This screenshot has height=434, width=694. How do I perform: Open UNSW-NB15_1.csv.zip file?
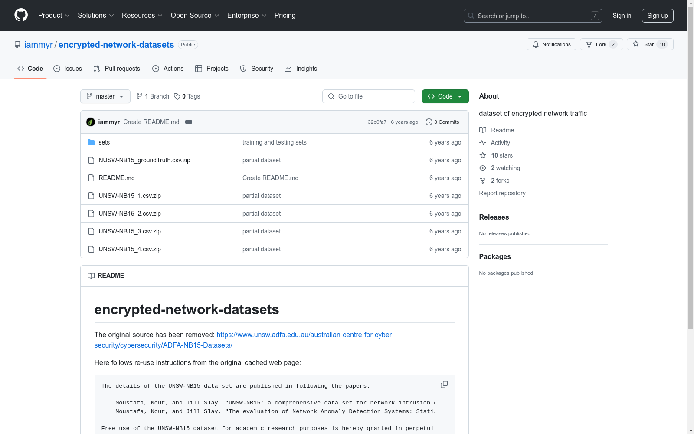(130, 196)
